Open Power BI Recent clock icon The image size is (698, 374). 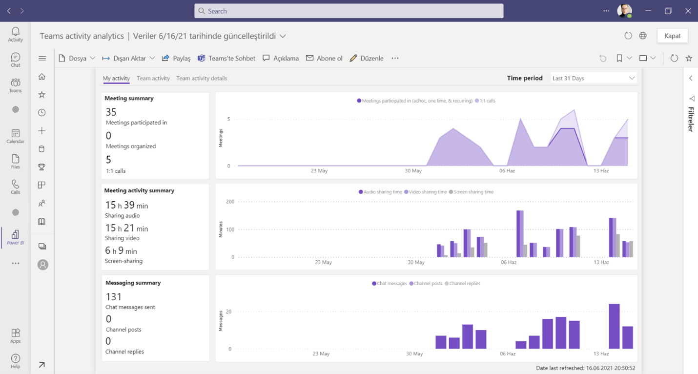click(42, 113)
